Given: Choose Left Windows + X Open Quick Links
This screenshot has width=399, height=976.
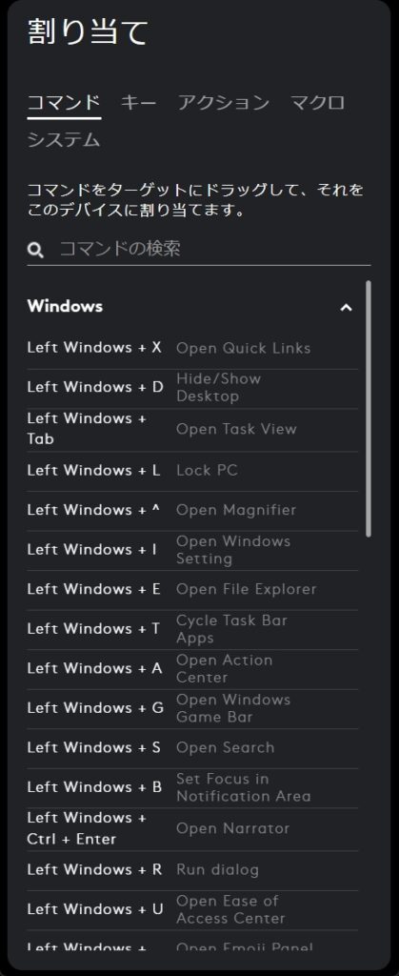Looking at the screenshot, I should point(192,348).
